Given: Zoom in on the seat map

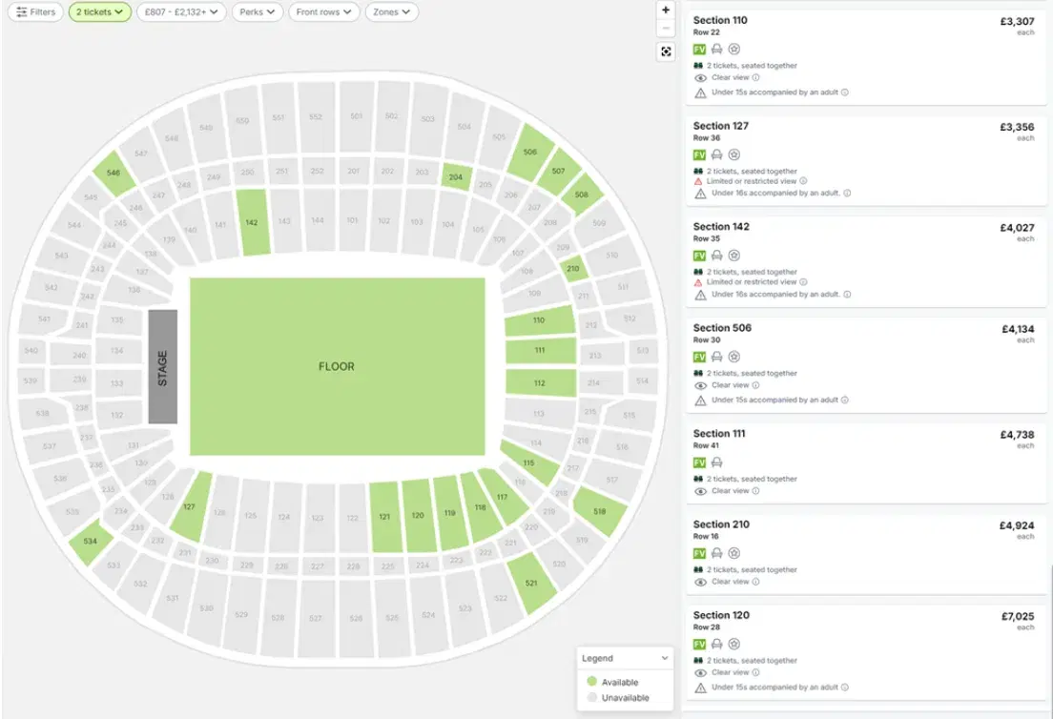Looking at the screenshot, I should tap(666, 10).
